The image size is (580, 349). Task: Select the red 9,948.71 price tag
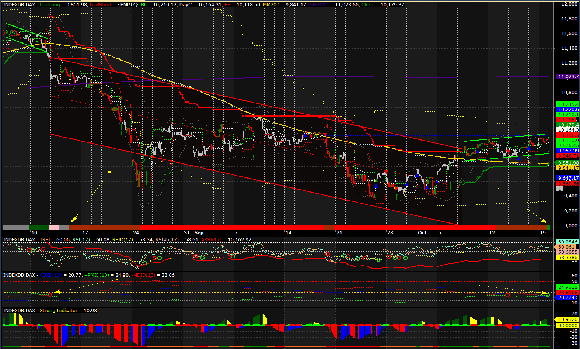click(567, 156)
